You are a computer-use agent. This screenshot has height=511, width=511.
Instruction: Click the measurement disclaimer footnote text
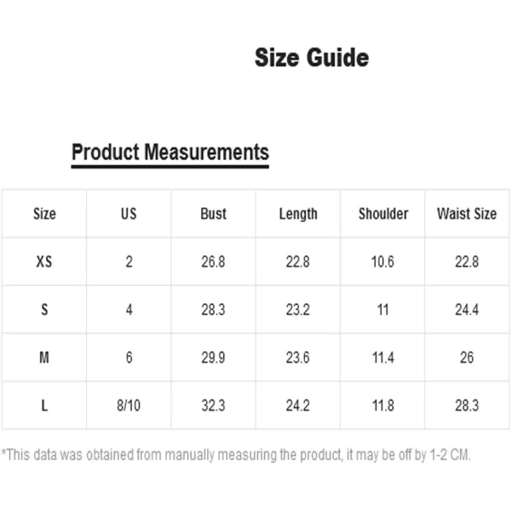point(236,455)
